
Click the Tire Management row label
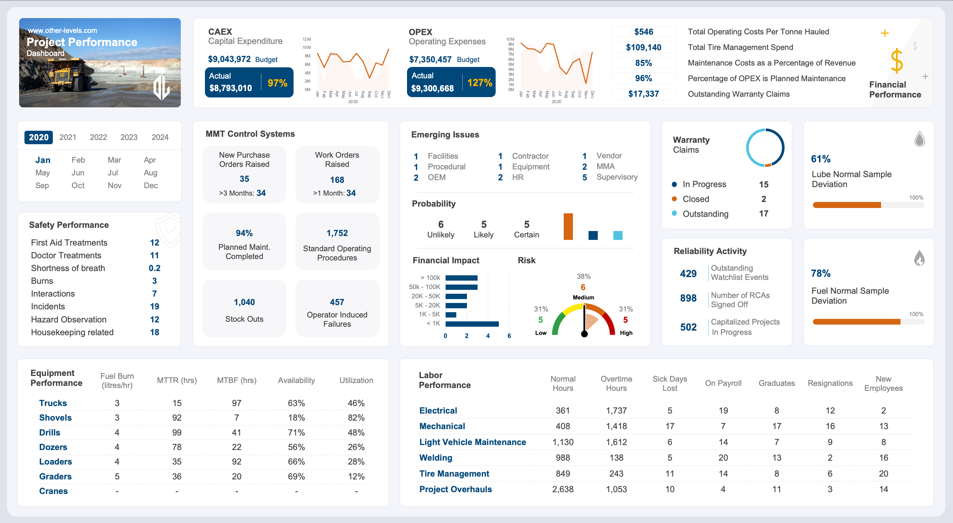[x=454, y=473]
